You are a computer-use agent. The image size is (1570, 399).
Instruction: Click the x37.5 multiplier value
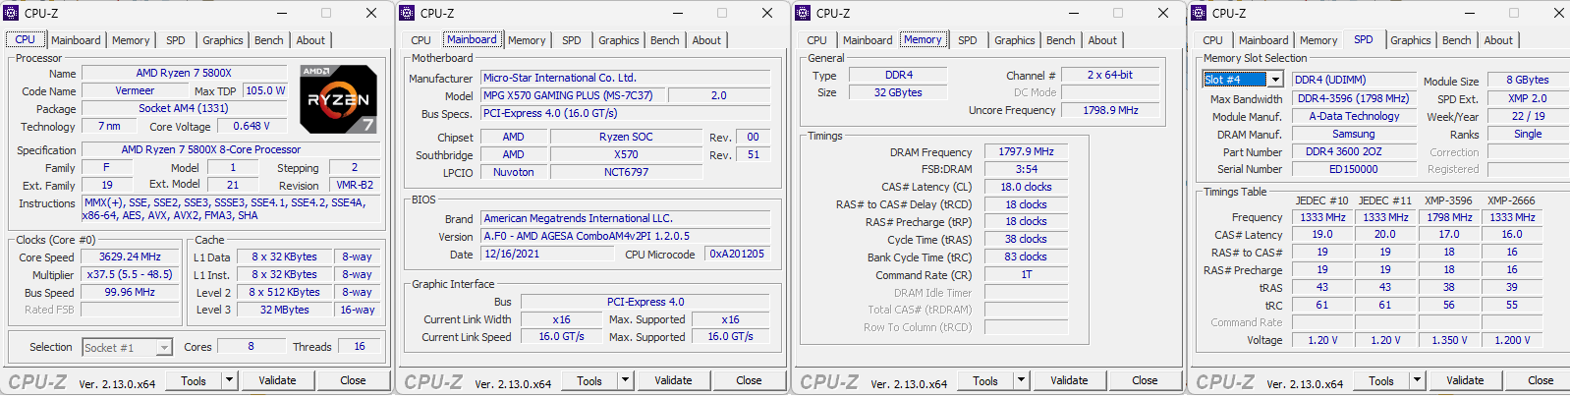click(x=130, y=274)
